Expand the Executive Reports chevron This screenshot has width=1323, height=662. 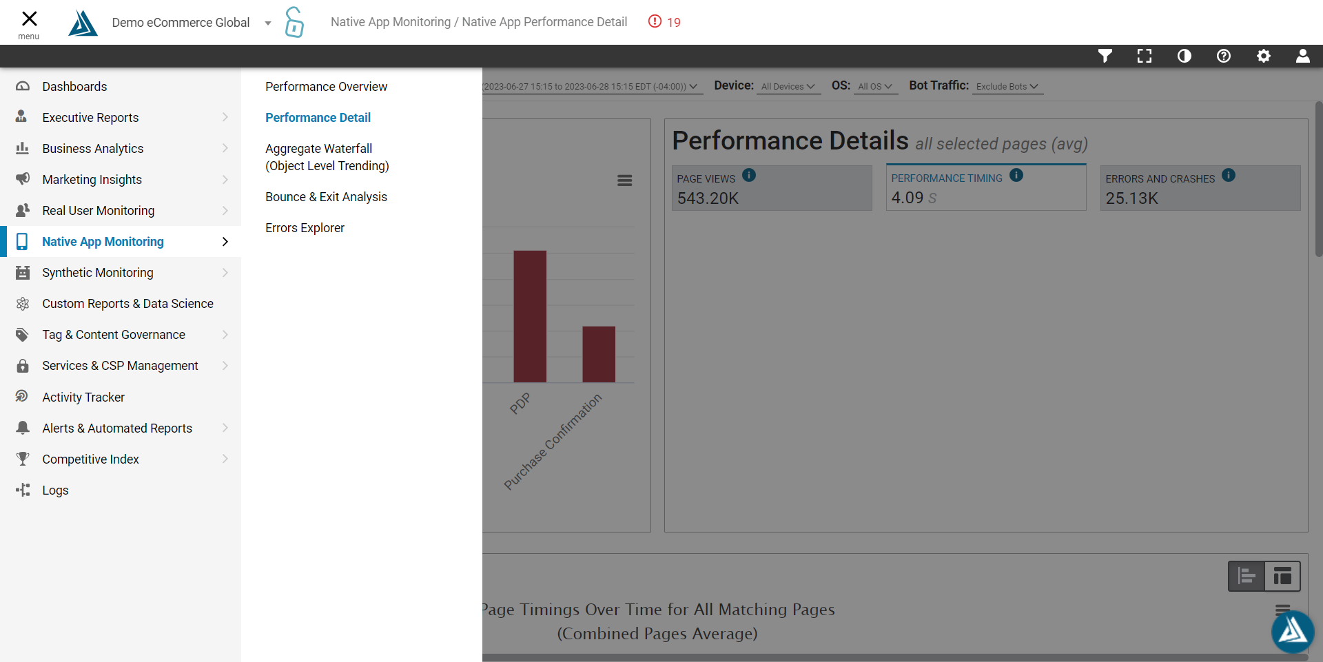tap(225, 118)
